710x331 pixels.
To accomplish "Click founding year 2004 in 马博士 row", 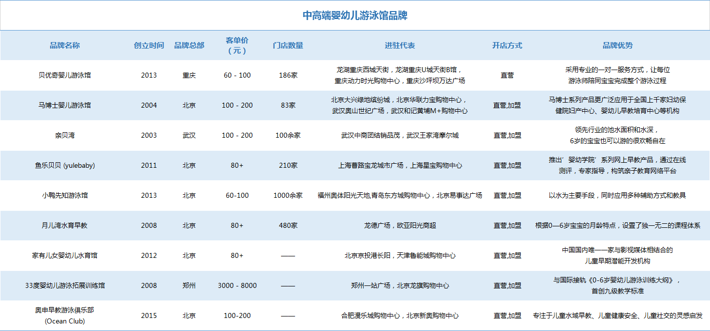I will pos(149,106).
